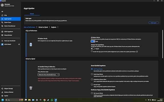
Task: Click the Giriş home icon
Action: (2, 15)
